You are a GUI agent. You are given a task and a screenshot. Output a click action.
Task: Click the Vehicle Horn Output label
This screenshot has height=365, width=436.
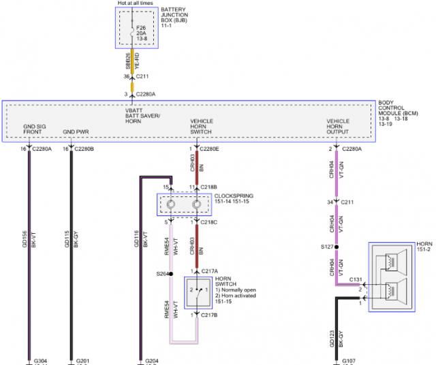pyautogui.click(x=338, y=126)
